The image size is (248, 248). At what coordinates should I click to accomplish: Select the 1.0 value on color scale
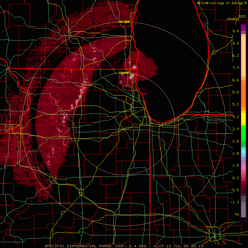click(x=236, y=166)
